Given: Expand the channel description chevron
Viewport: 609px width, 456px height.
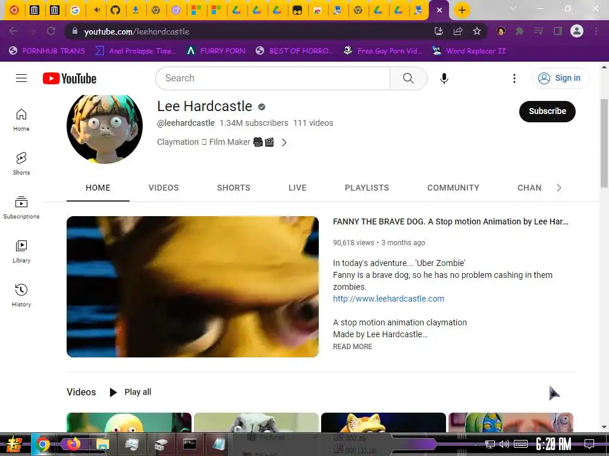Looking at the screenshot, I should (x=284, y=142).
